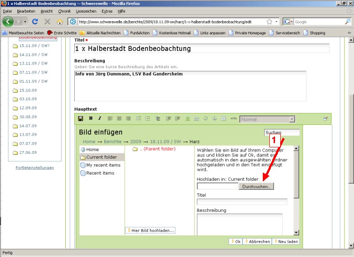Click the image Titel input field
This screenshot has width=354, height=257.
(x=242, y=202)
